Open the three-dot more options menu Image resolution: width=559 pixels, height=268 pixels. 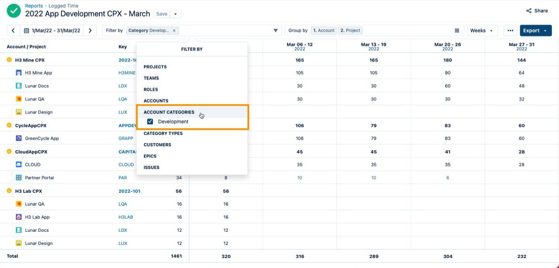pyautogui.click(x=510, y=30)
